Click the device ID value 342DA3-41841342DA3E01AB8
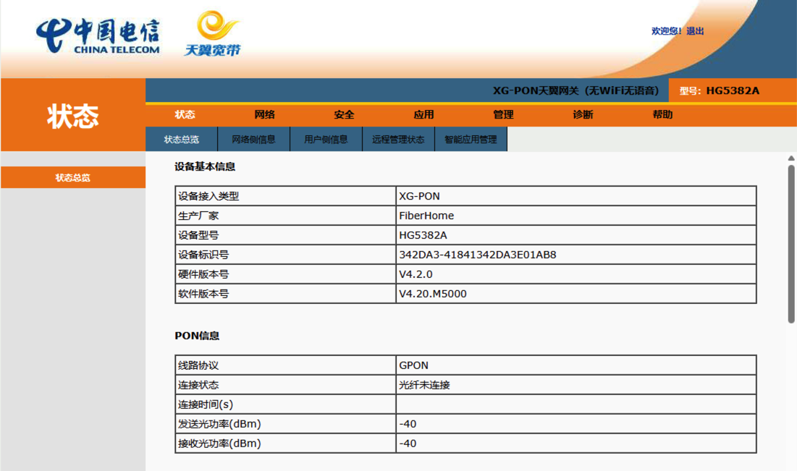 tap(477, 255)
